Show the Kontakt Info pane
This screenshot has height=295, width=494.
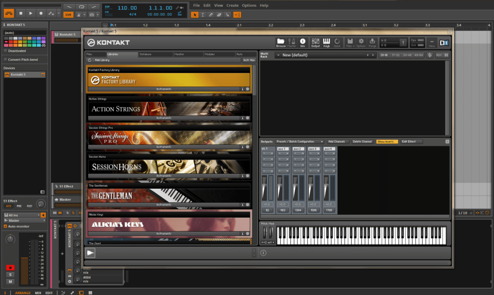(x=302, y=42)
